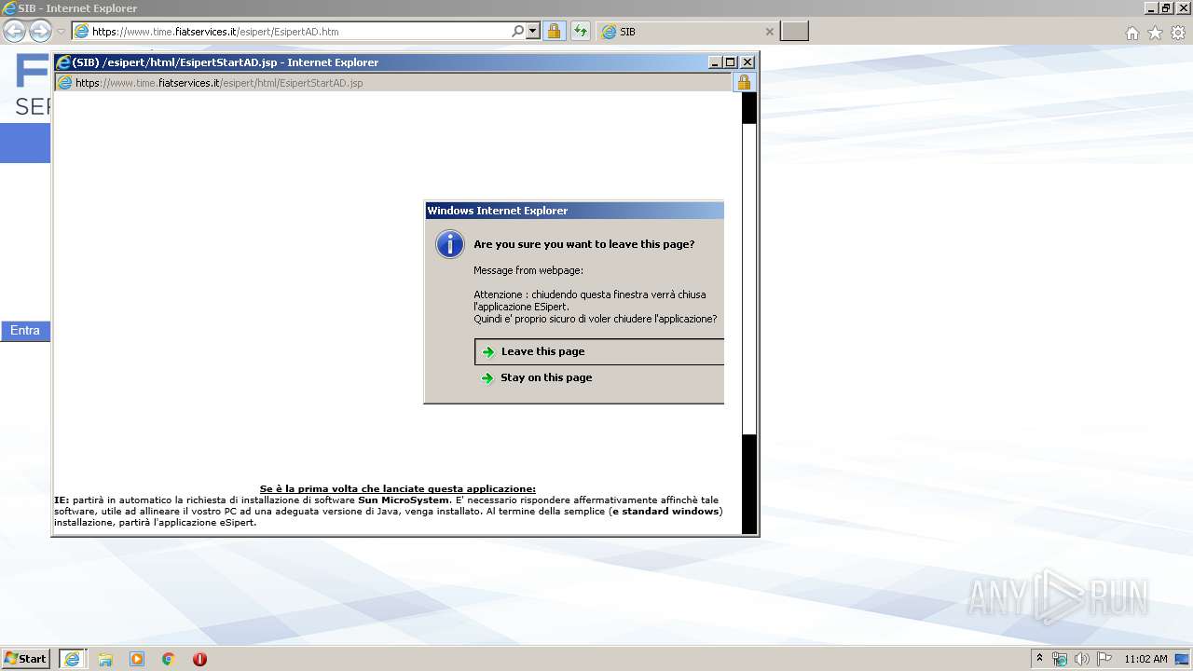Click the green arrow beside Leave this page
Image resolution: width=1193 pixels, height=671 pixels.
pos(487,351)
